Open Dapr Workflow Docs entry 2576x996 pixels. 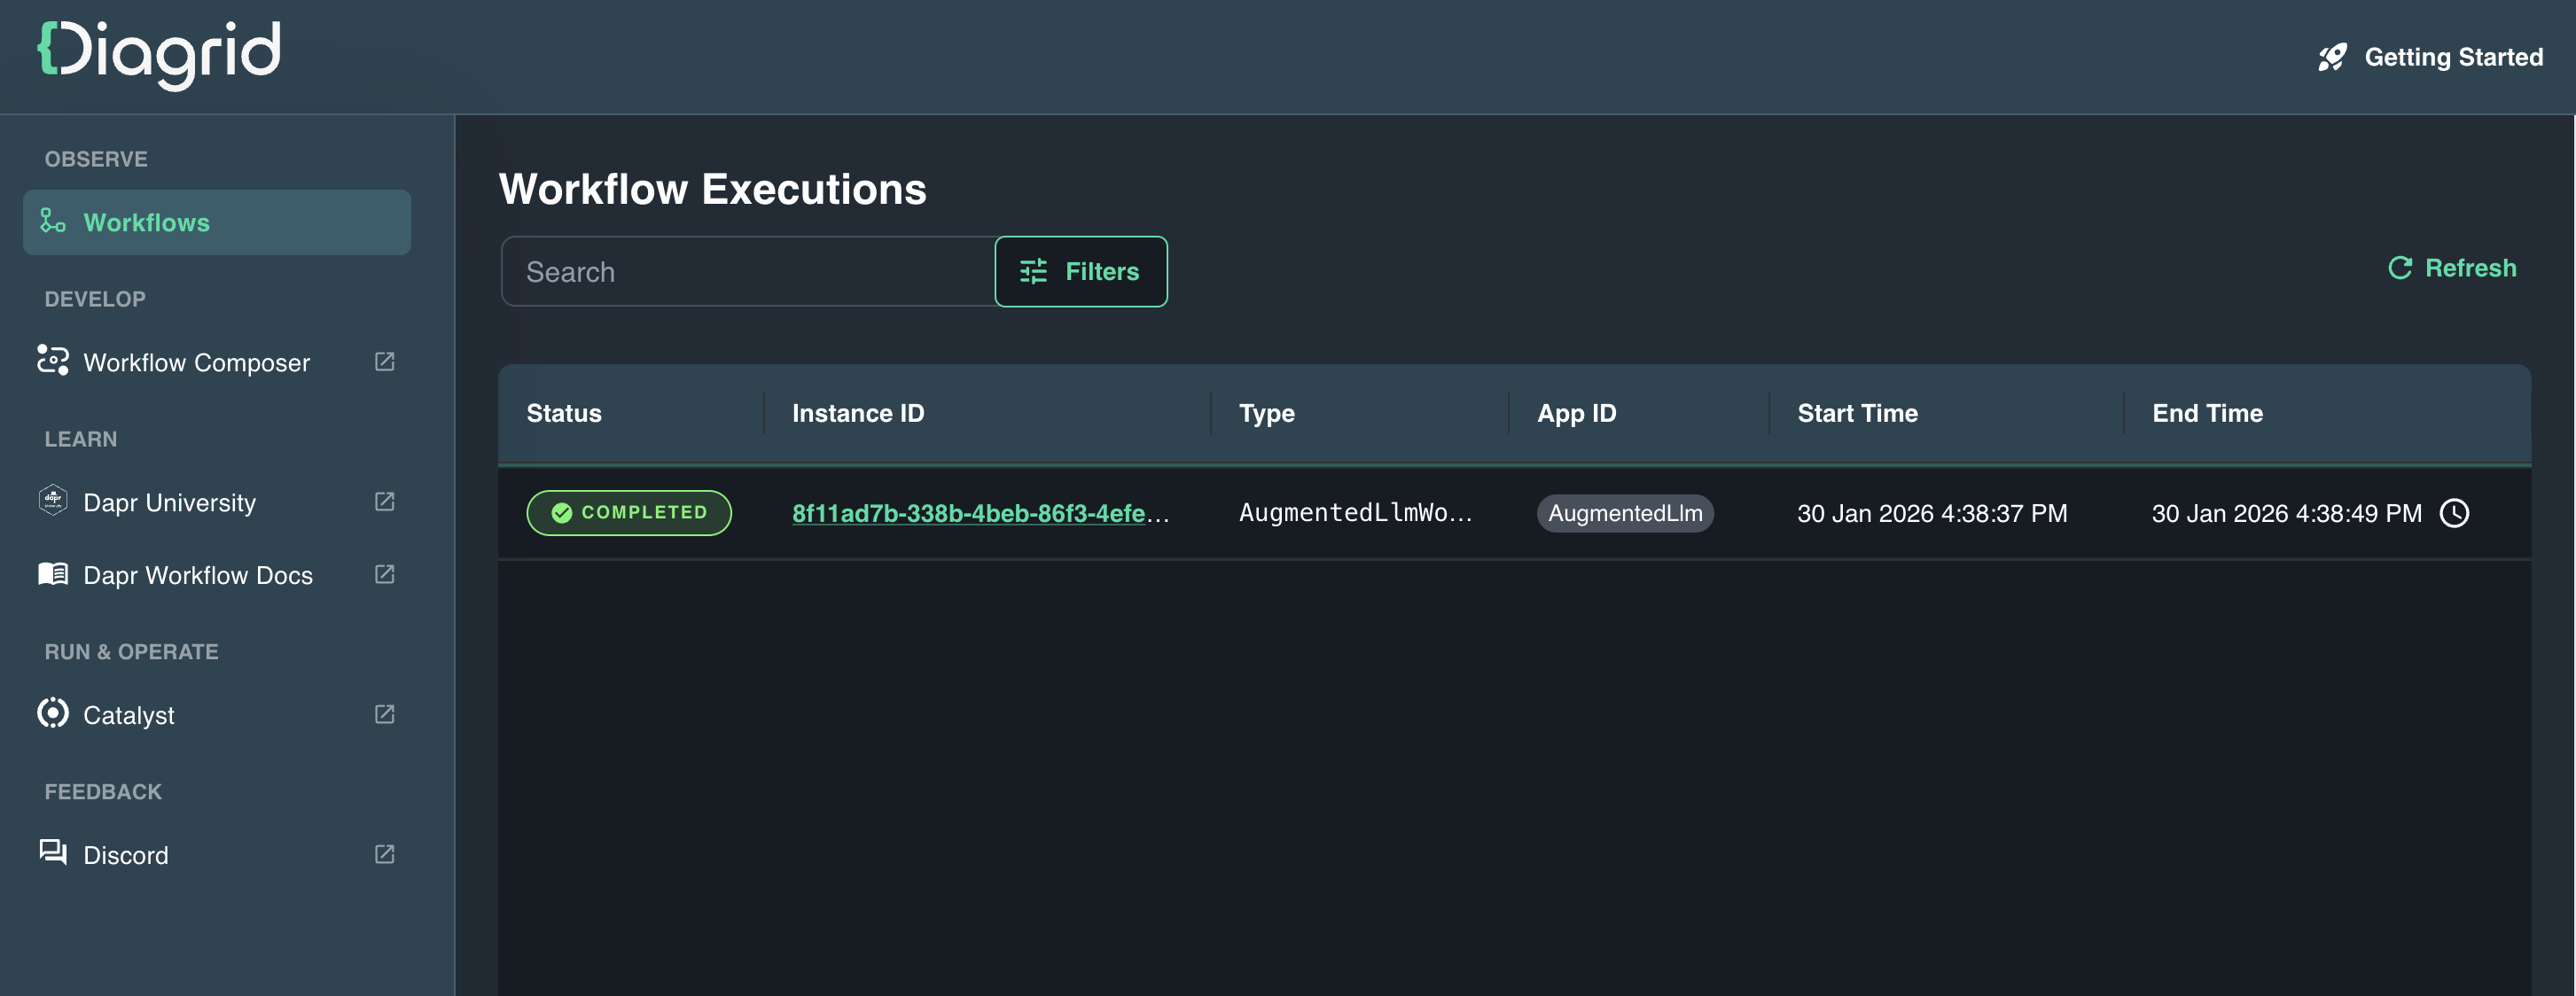(x=197, y=576)
